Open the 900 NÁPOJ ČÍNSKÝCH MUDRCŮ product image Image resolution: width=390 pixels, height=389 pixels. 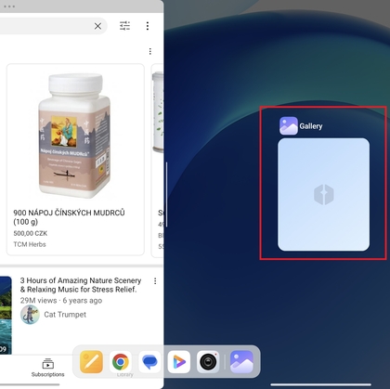pos(75,136)
